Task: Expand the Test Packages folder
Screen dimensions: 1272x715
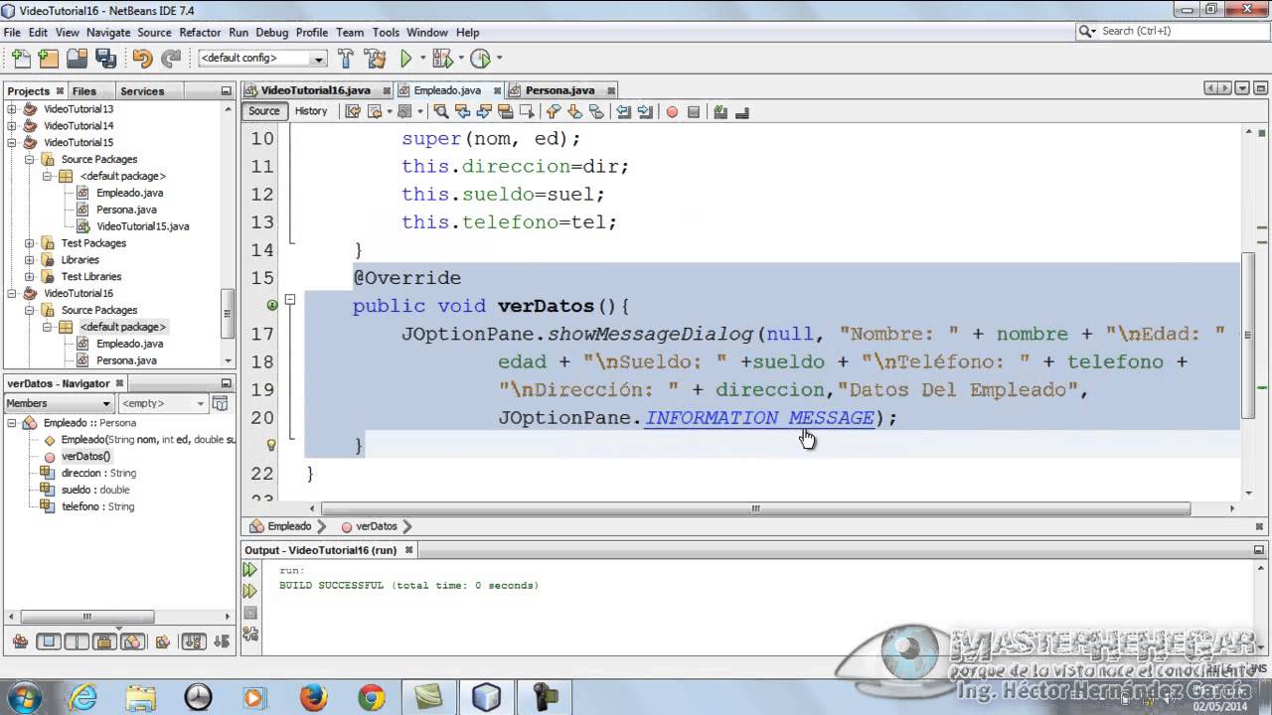Action: pyautogui.click(x=29, y=243)
